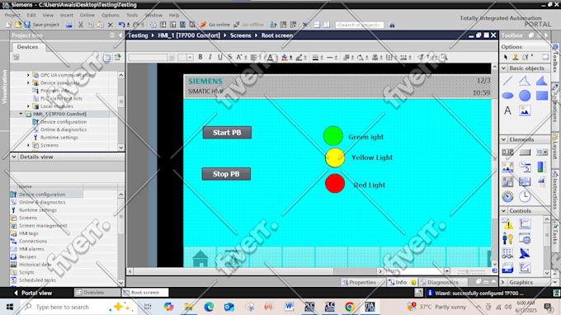
Task: Expand the OPC UA communication node
Action: click(28, 75)
